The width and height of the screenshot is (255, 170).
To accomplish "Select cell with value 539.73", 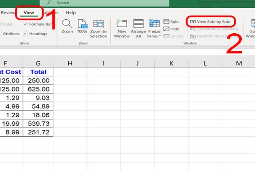I will point(38,123).
